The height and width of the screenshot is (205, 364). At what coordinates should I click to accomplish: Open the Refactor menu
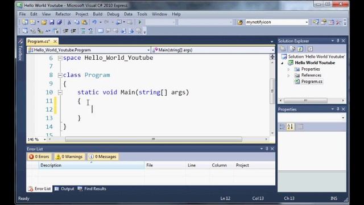click(63, 14)
